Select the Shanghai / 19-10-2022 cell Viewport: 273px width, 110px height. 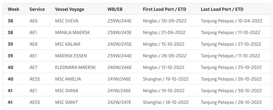click(166, 79)
